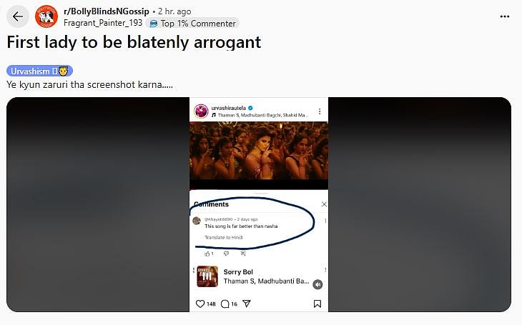Screen dimensions: 522x325
Task: Open the comment bubble icon showing 16
Action: 225,304
